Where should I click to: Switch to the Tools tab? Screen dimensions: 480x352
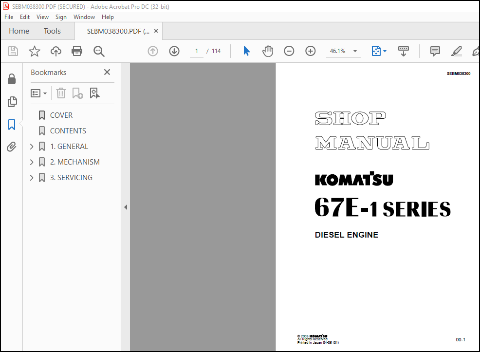(52, 31)
